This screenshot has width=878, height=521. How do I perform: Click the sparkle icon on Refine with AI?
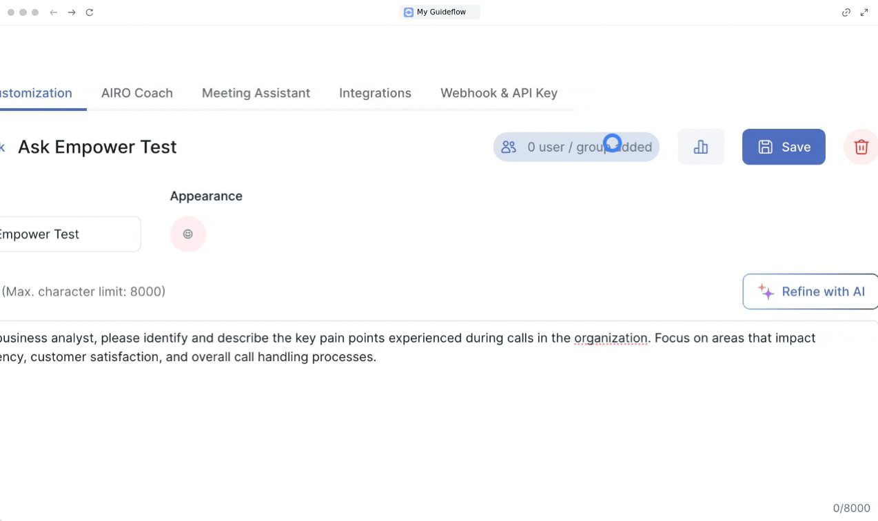click(x=766, y=292)
